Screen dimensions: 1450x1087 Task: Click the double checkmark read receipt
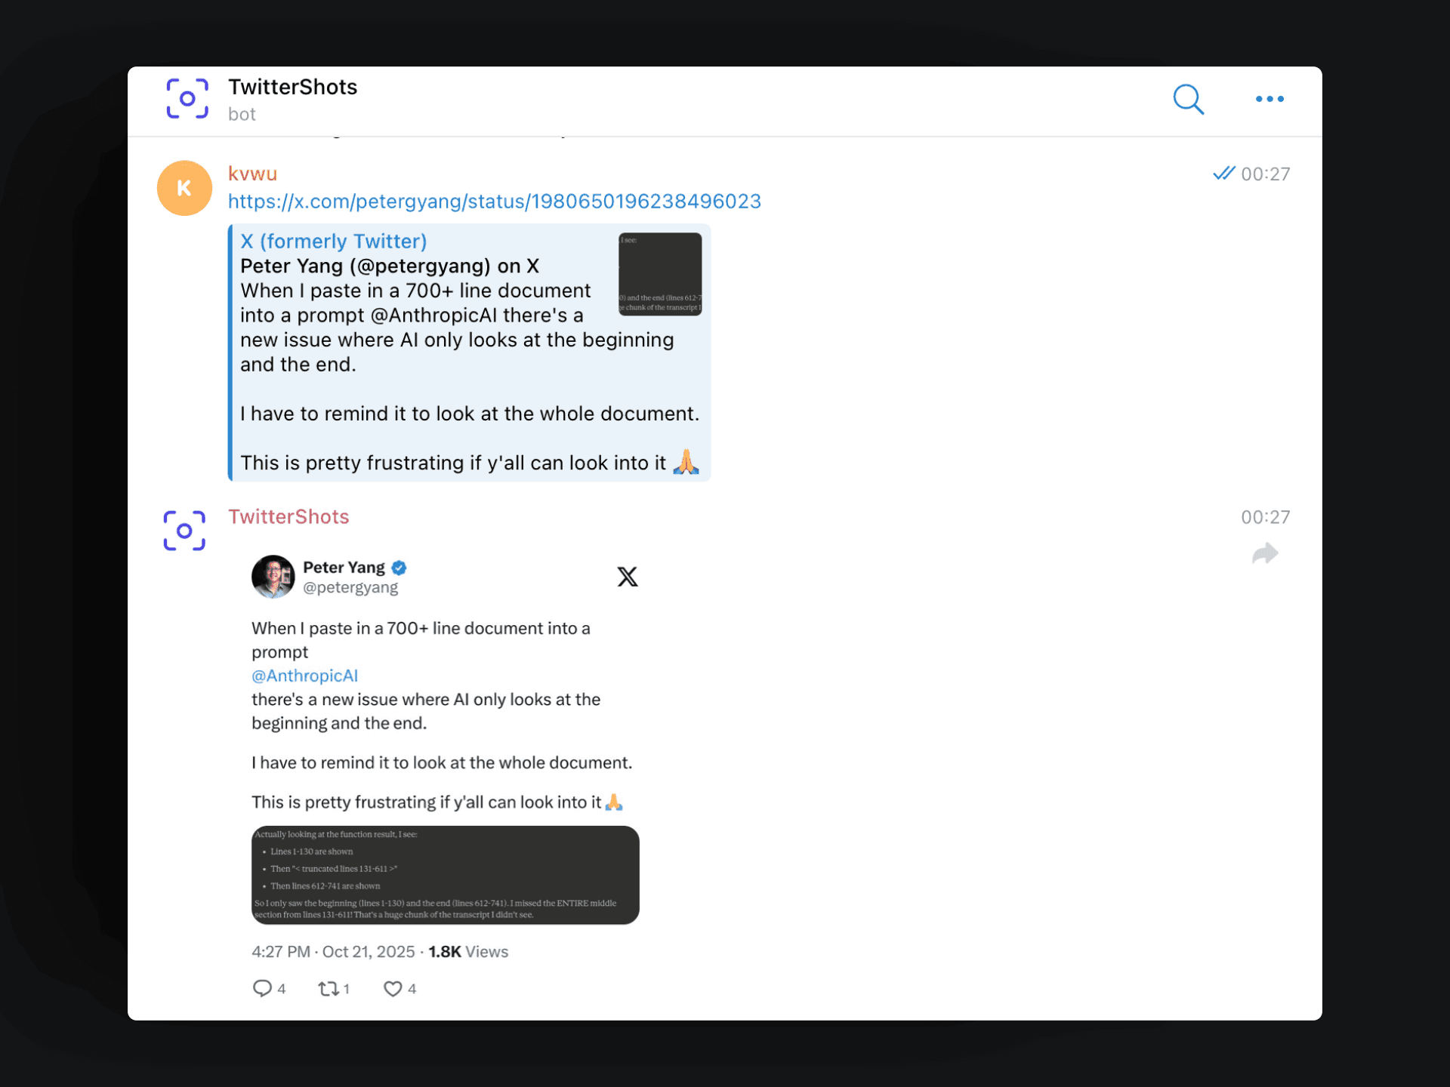coord(1225,173)
